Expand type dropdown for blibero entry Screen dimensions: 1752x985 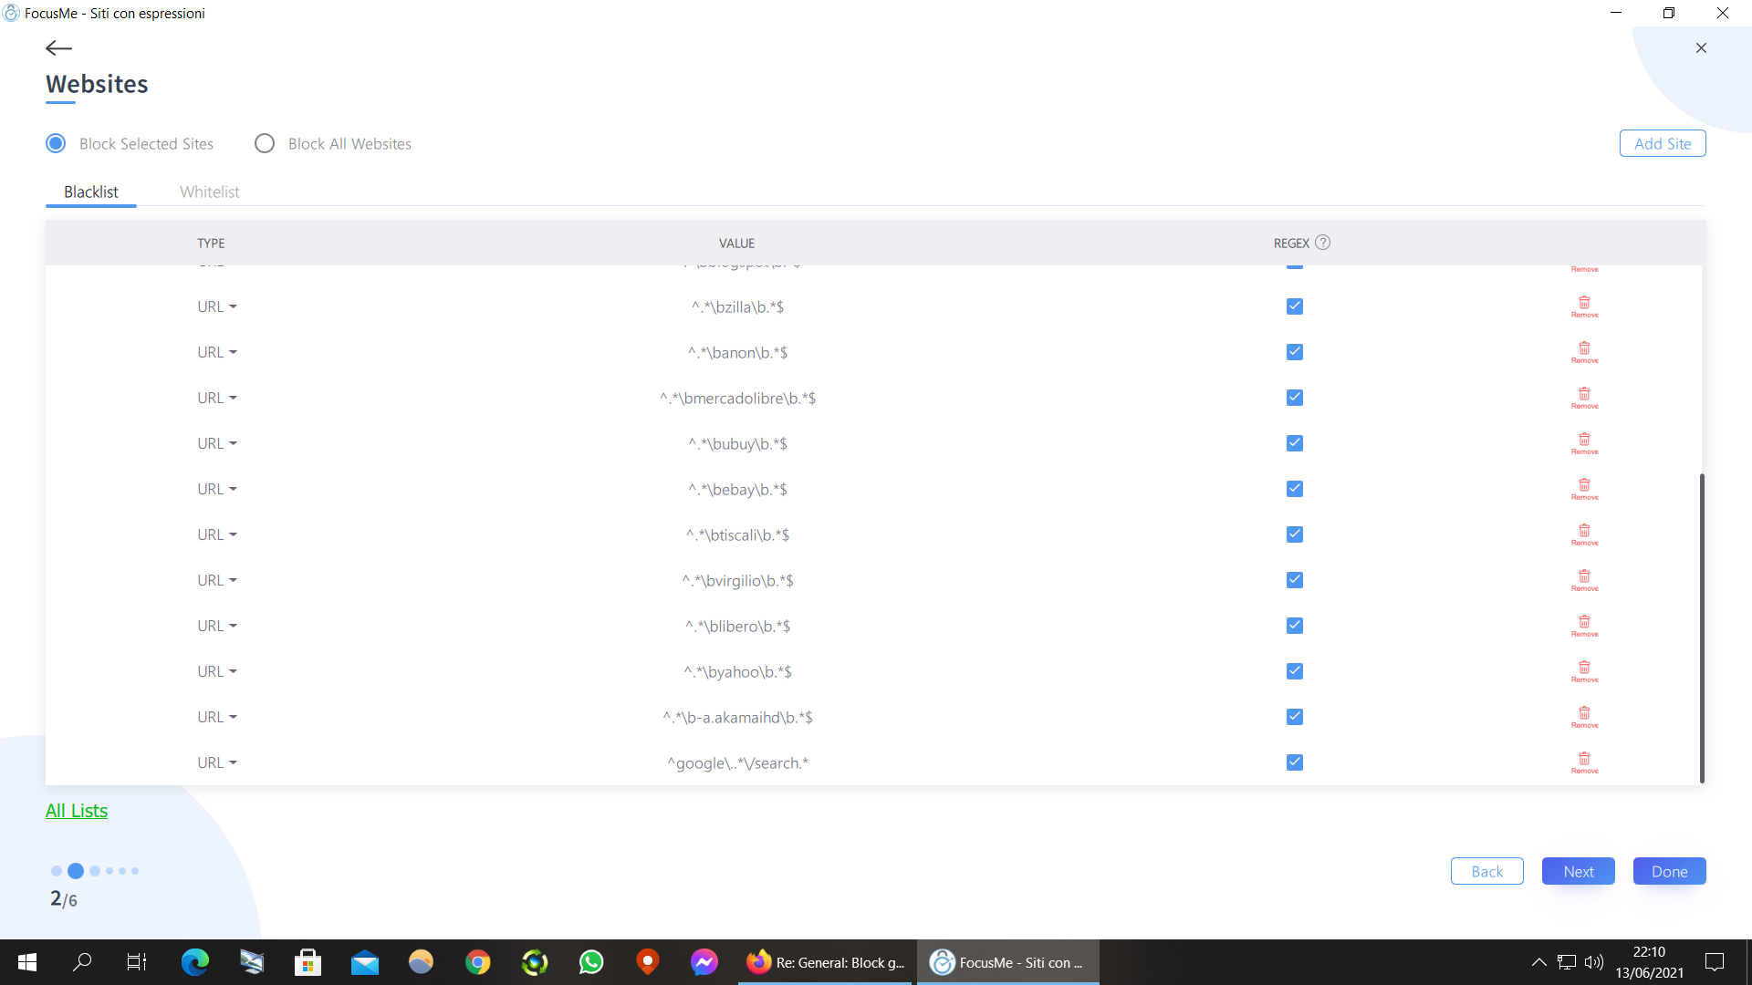click(x=217, y=626)
